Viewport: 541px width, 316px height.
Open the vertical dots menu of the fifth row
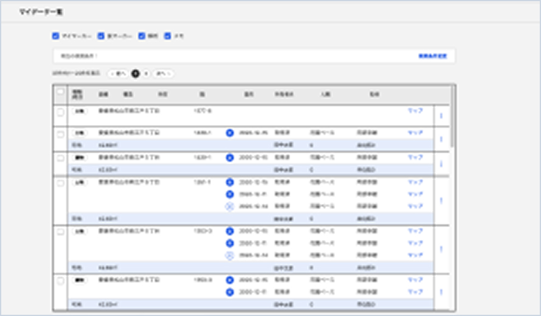pyautogui.click(x=441, y=249)
